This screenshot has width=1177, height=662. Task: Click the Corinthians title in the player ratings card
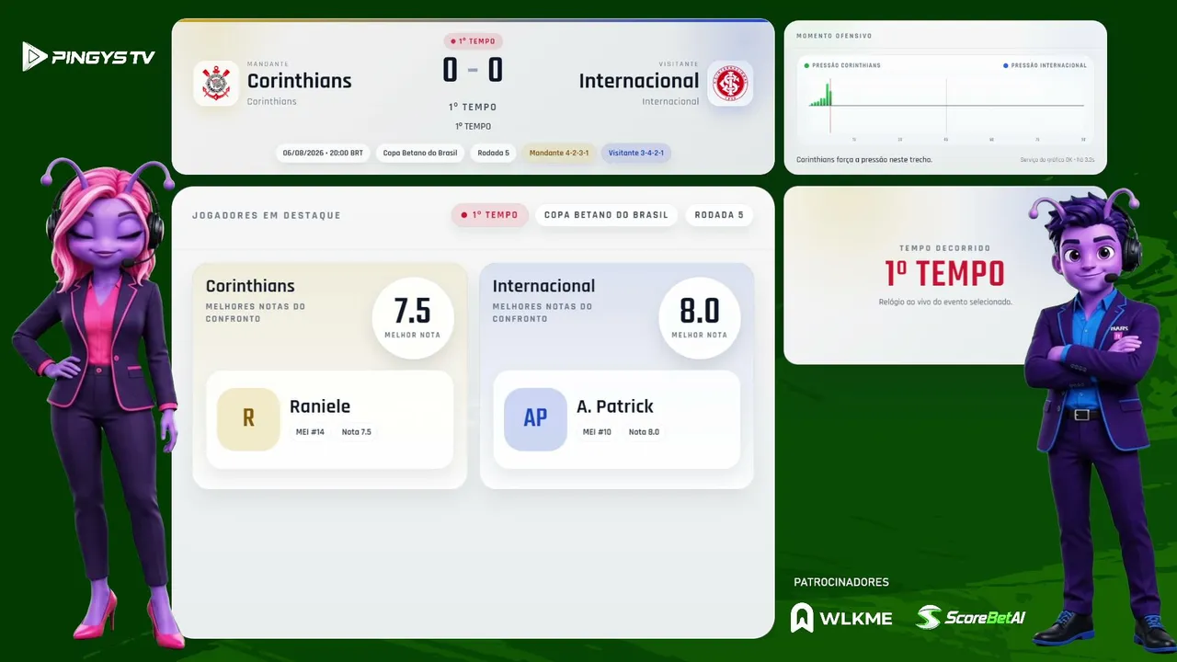pos(250,286)
